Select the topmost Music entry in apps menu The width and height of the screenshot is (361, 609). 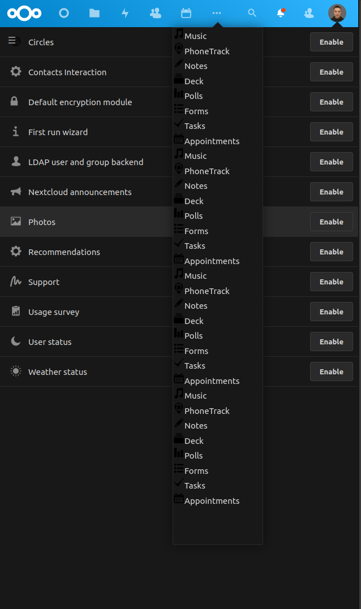pyautogui.click(x=195, y=36)
